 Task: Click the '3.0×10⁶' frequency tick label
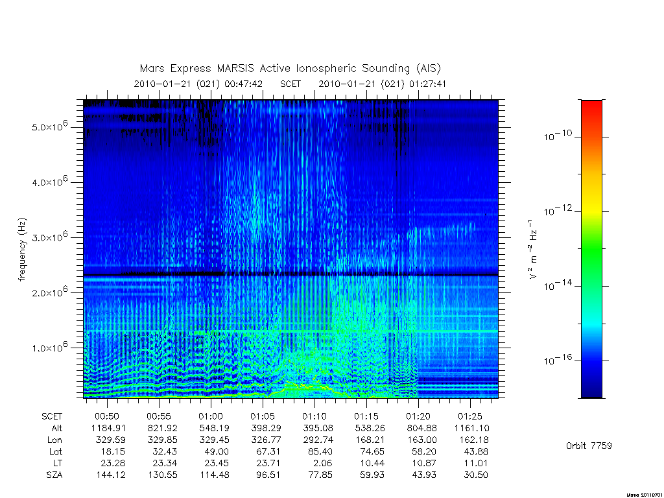point(49,237)
